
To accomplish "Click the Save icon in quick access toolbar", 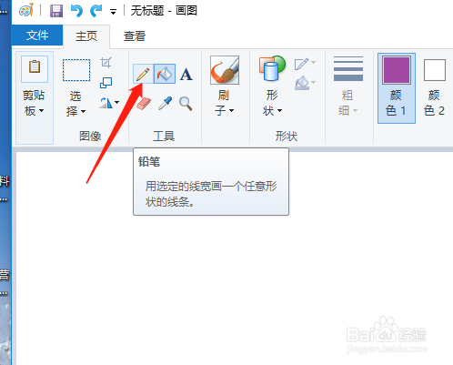I will [x=56, y=11].
